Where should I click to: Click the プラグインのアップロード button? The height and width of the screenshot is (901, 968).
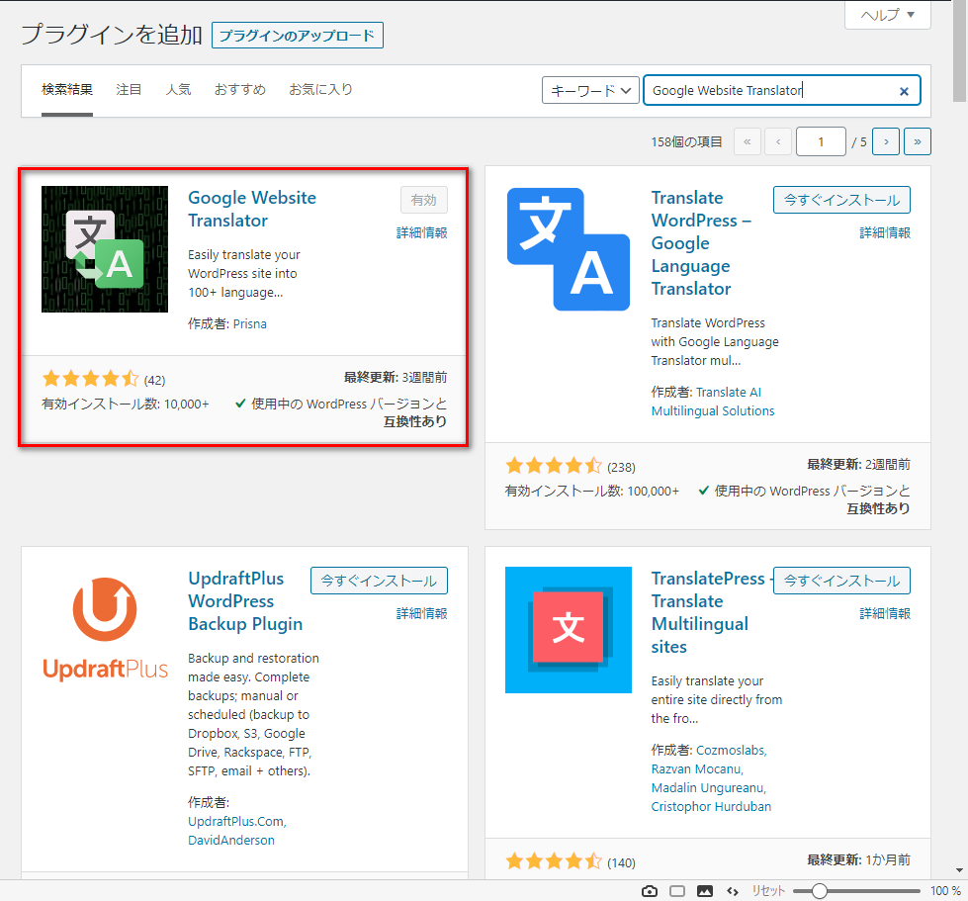(297, 36)
